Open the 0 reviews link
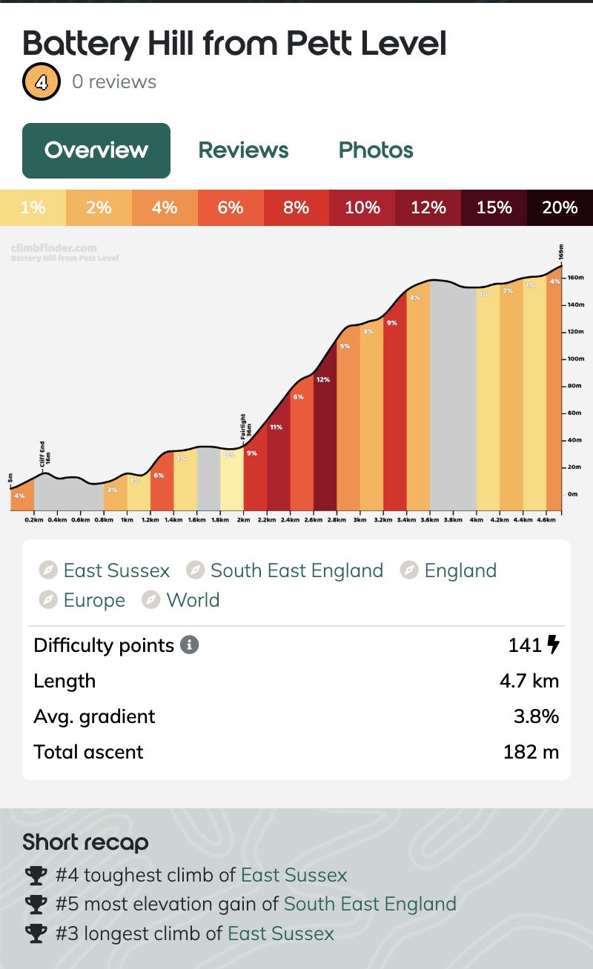This screenshot has height=969, width=593. 114,81
